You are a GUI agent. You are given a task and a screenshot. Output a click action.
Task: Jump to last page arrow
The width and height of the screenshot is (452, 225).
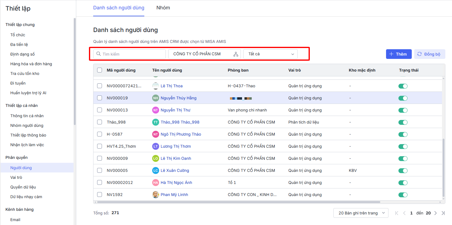pos(443,213)
